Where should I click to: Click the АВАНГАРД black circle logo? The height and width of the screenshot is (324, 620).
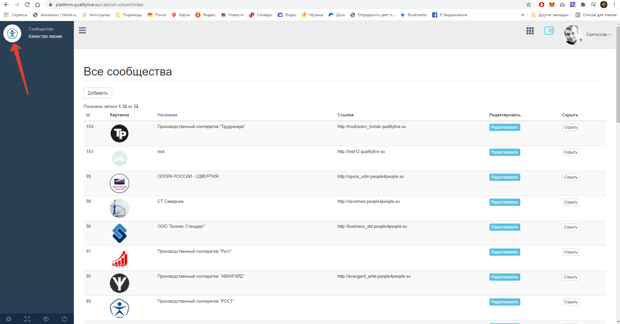click(120, 283)
